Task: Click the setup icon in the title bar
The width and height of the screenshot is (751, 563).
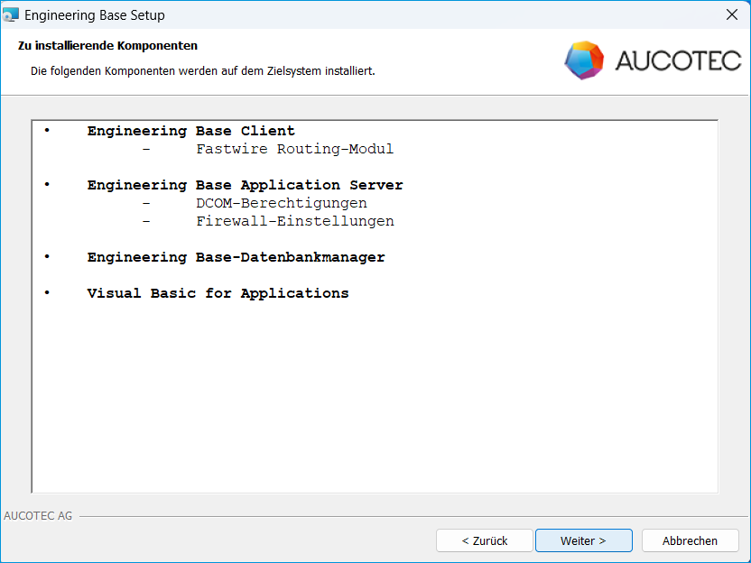Action: click(11, 15)
